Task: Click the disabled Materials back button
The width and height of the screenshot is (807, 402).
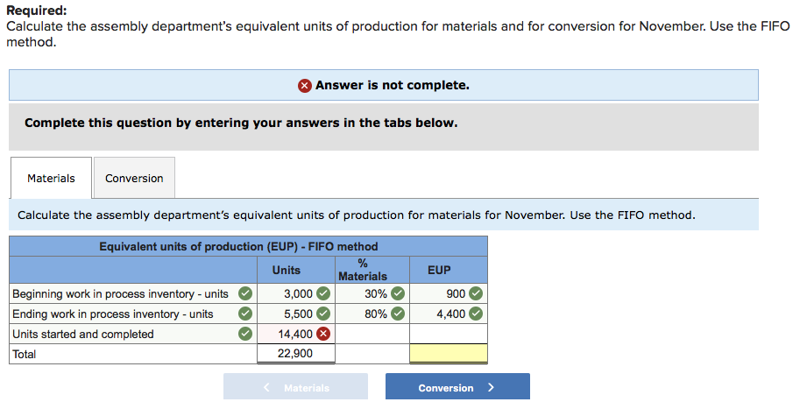Action: 295,388
